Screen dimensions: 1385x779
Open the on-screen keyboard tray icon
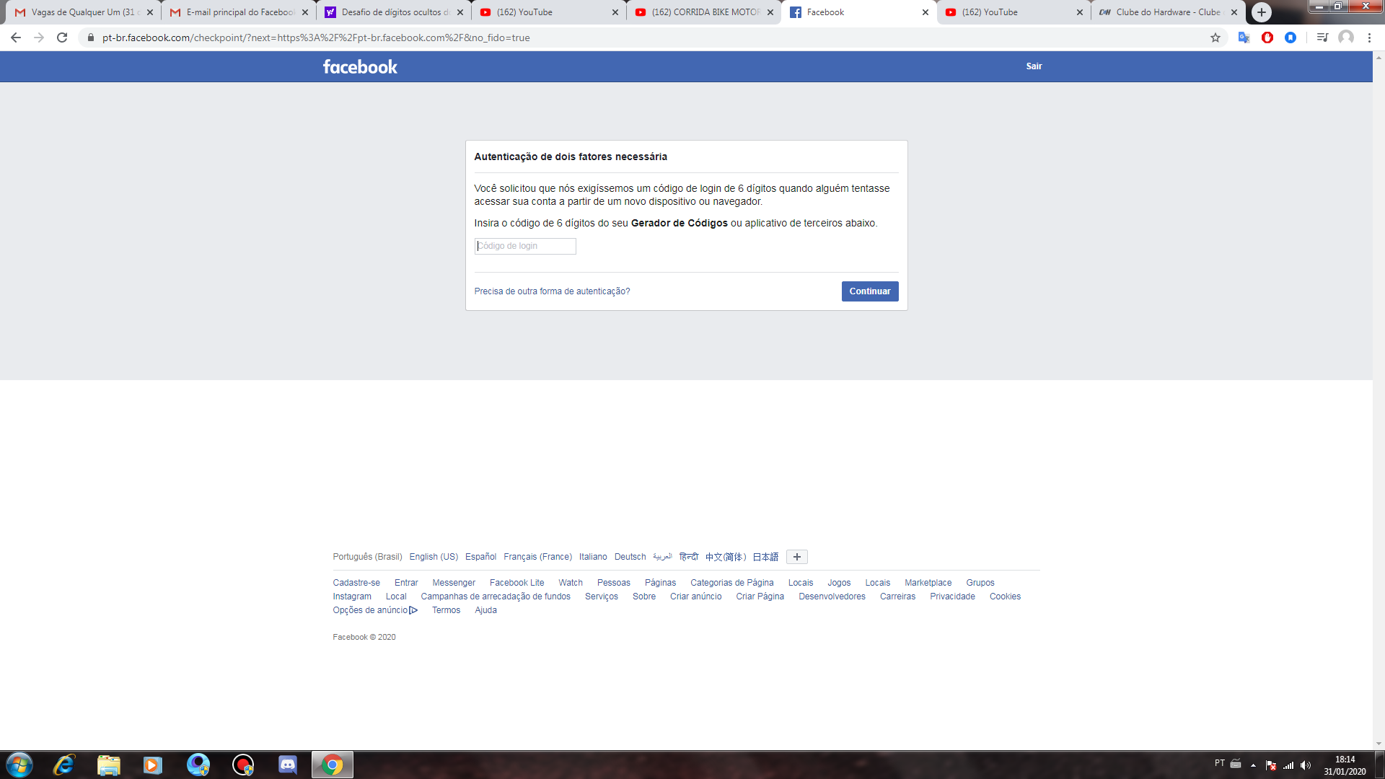tap(1236, 763)
